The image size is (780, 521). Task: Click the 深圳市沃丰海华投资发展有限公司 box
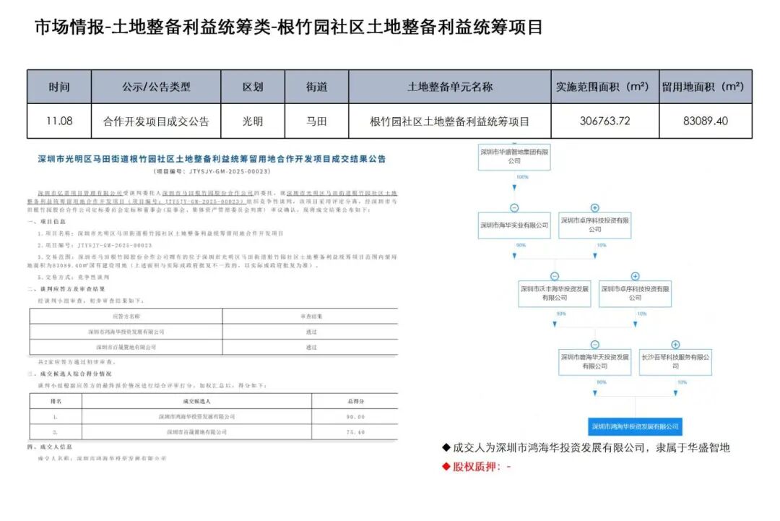[554, 293]
